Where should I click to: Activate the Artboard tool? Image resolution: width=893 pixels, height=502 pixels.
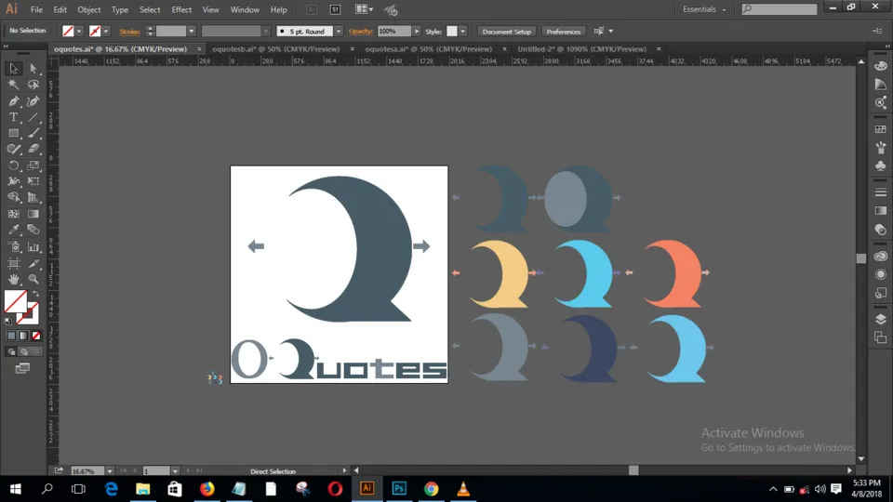(14, 263)
